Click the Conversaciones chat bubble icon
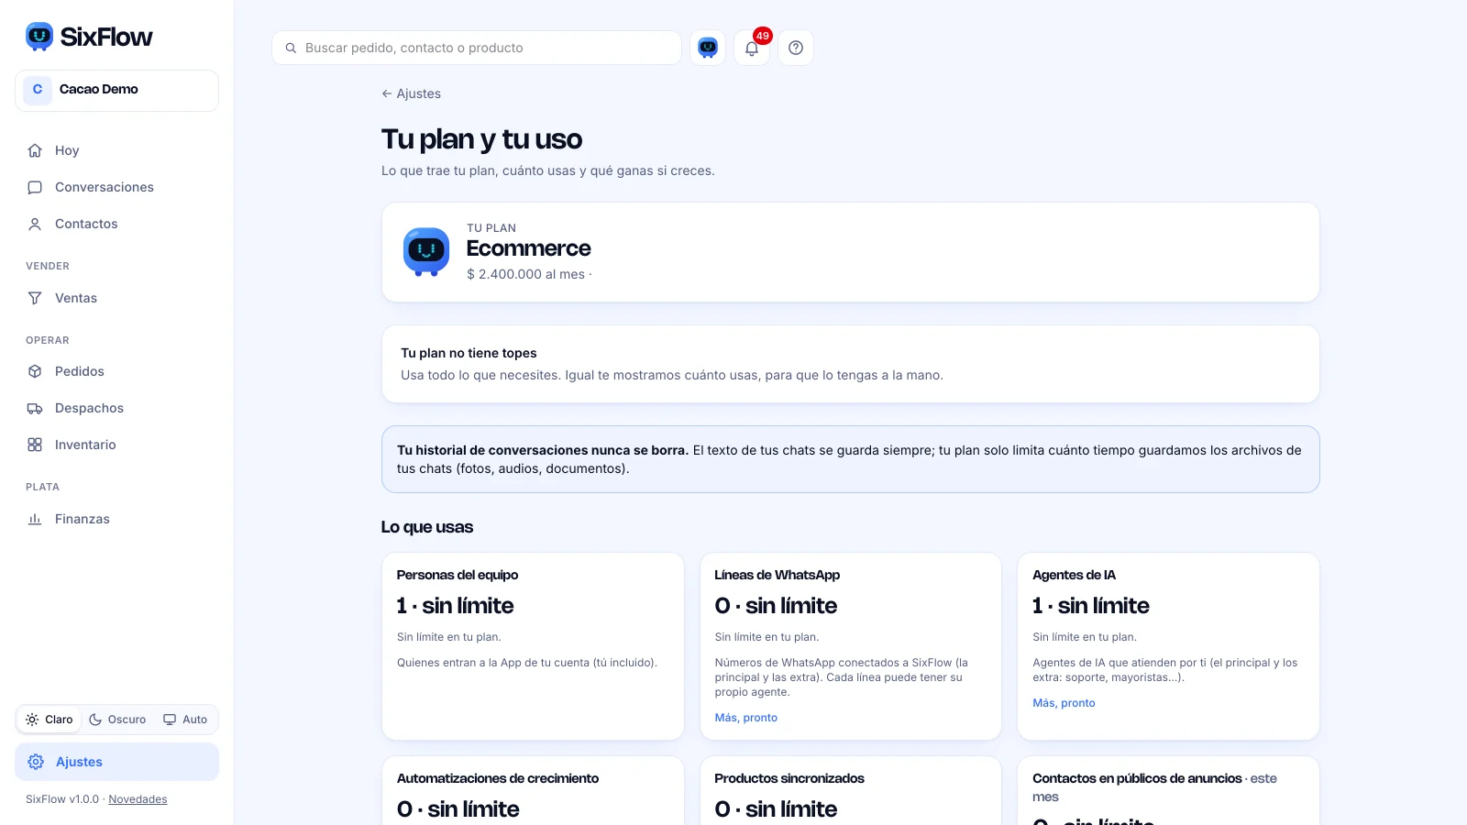 35,187
